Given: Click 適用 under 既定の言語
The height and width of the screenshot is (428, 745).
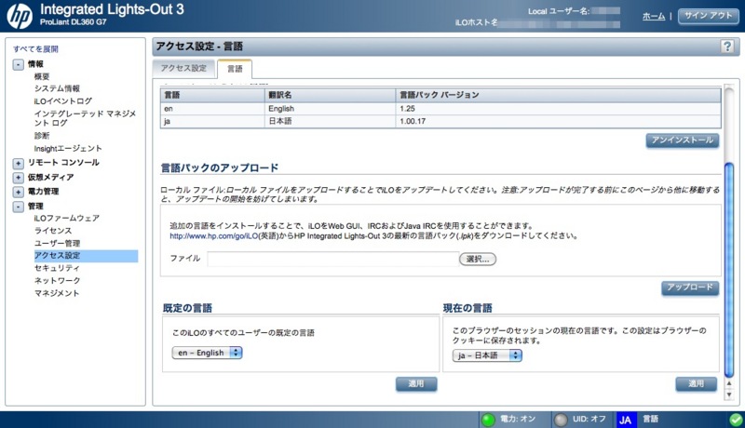Looking at the screenshot, I should [416, 384].
